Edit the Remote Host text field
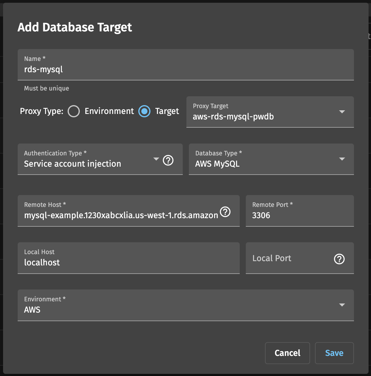This screenshot has width=371, height=376. coord(121,215)
